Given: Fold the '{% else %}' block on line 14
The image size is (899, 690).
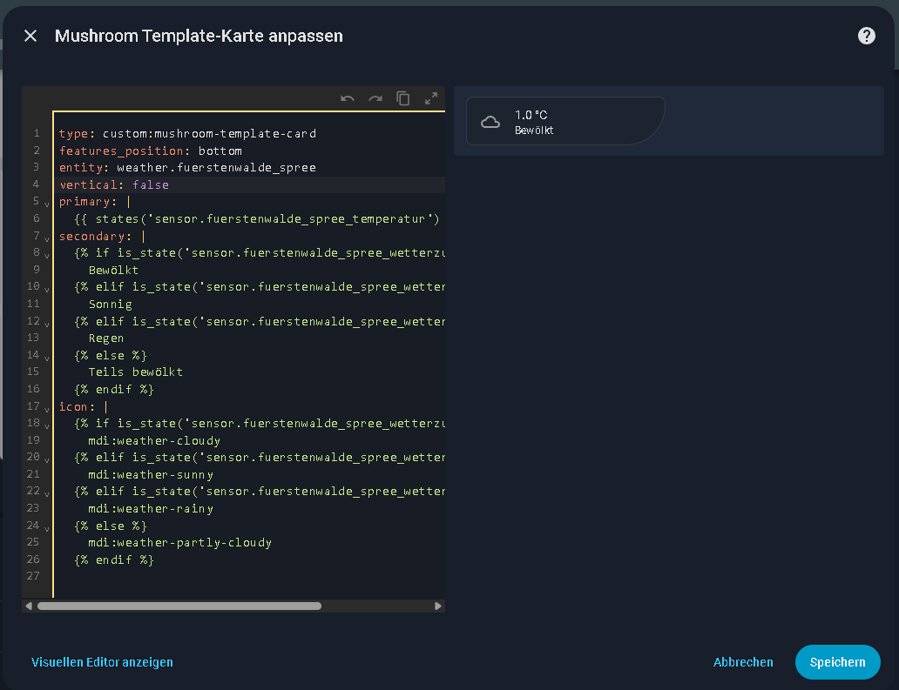Looking at the screenshot, I should (46, 357).
